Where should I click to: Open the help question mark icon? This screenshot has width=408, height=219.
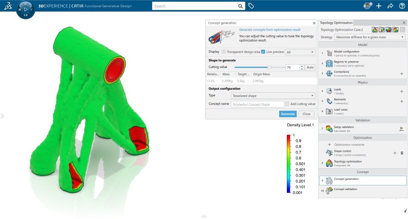[x=402, y=6]
